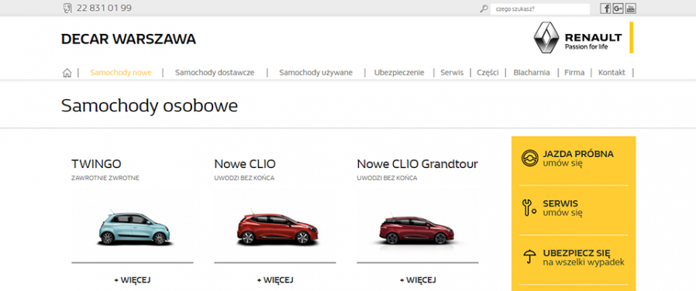Click the Renault diamond logo
The height and width of the screenshot is (291, 696).
click(546, 38)
